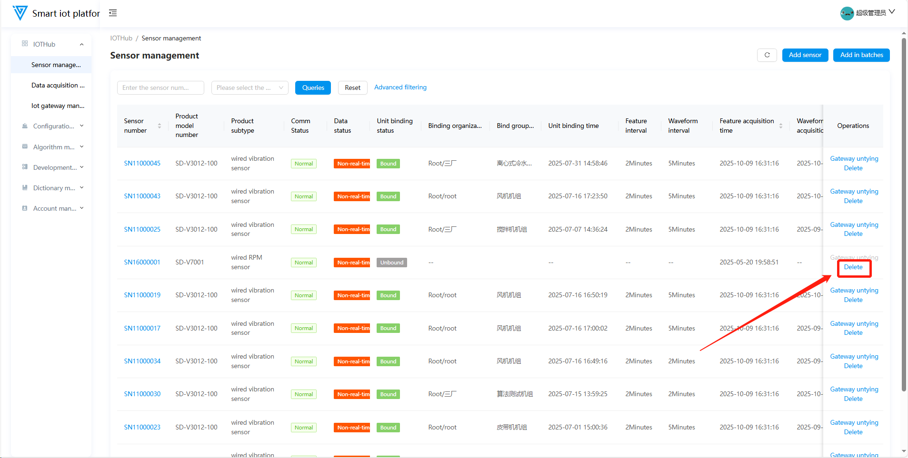Expand the Algorithm management sidebar menu

[81, 147]
